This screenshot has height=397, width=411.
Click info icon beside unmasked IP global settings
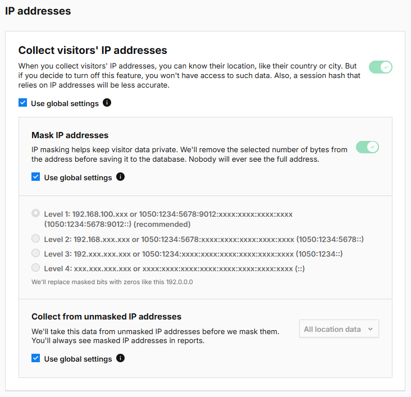120,358
